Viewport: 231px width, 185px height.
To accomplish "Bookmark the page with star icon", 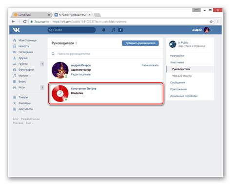I will coord(211,21).
